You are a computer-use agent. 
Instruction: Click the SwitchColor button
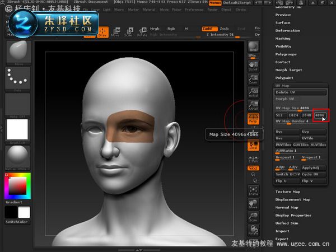[17, 222]
